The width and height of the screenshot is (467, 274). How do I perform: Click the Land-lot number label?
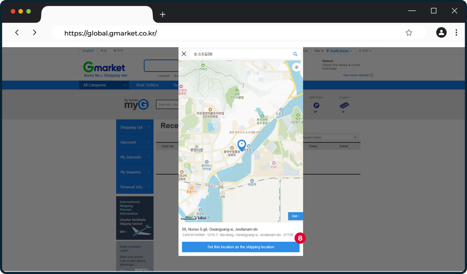point(194,235)
